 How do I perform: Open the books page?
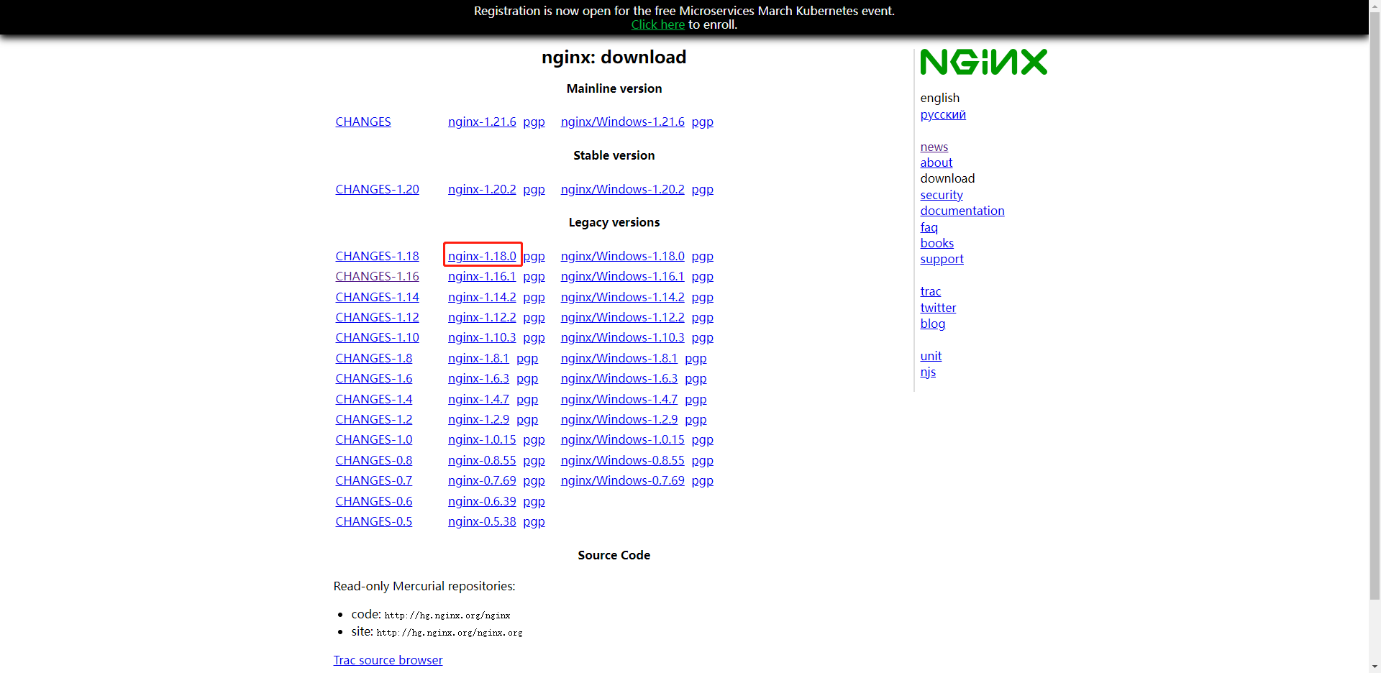coord(936,243)
